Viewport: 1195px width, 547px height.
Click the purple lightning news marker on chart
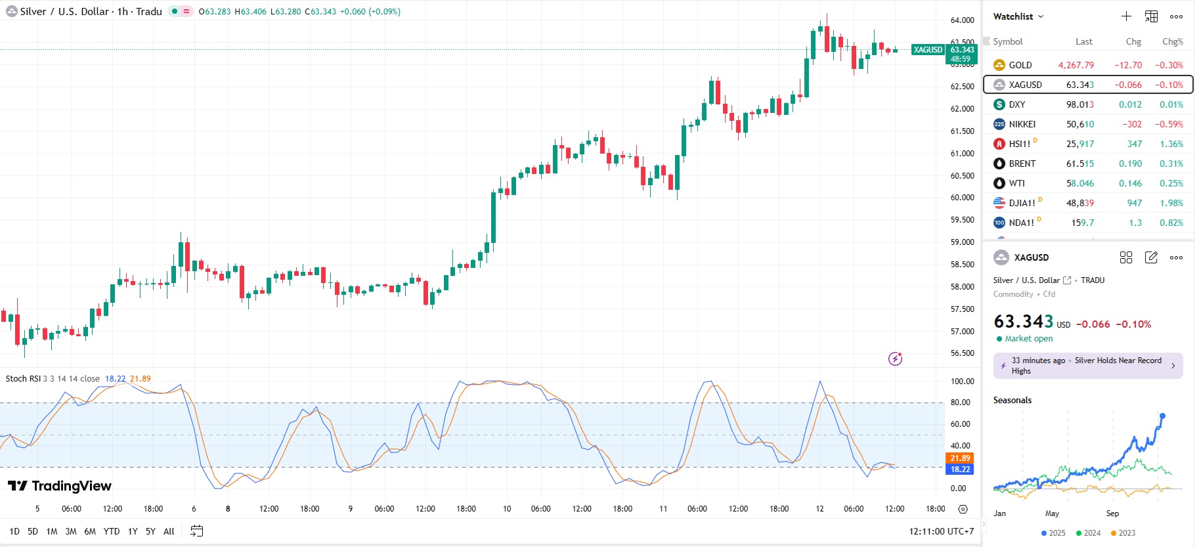(x=895, y=359)
